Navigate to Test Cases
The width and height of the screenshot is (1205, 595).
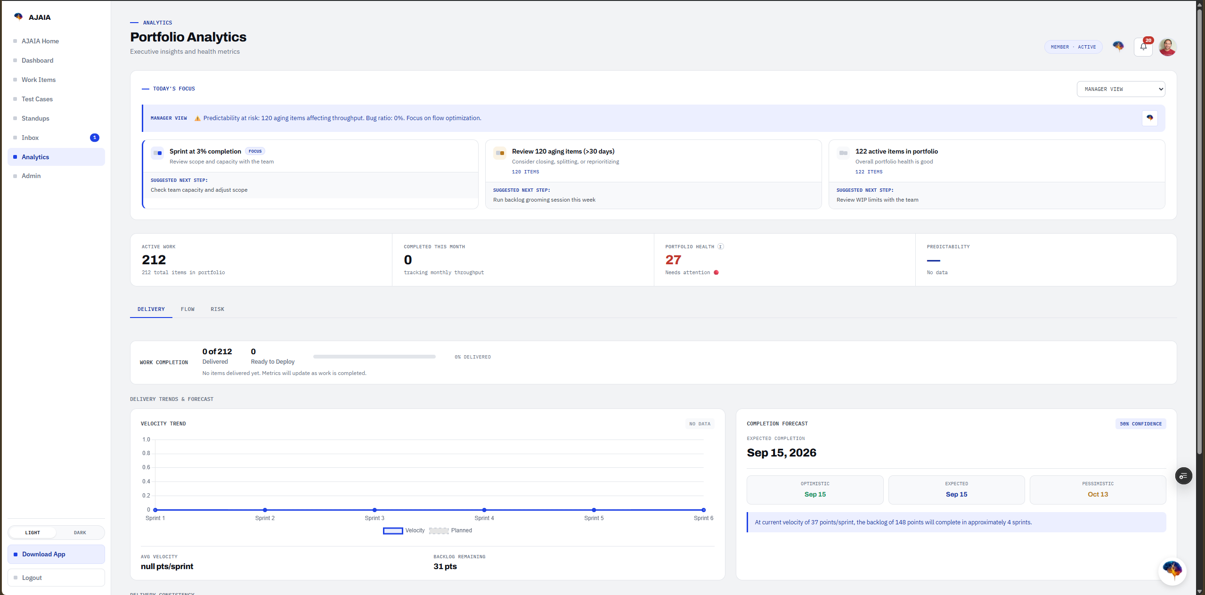pos(56,99)
